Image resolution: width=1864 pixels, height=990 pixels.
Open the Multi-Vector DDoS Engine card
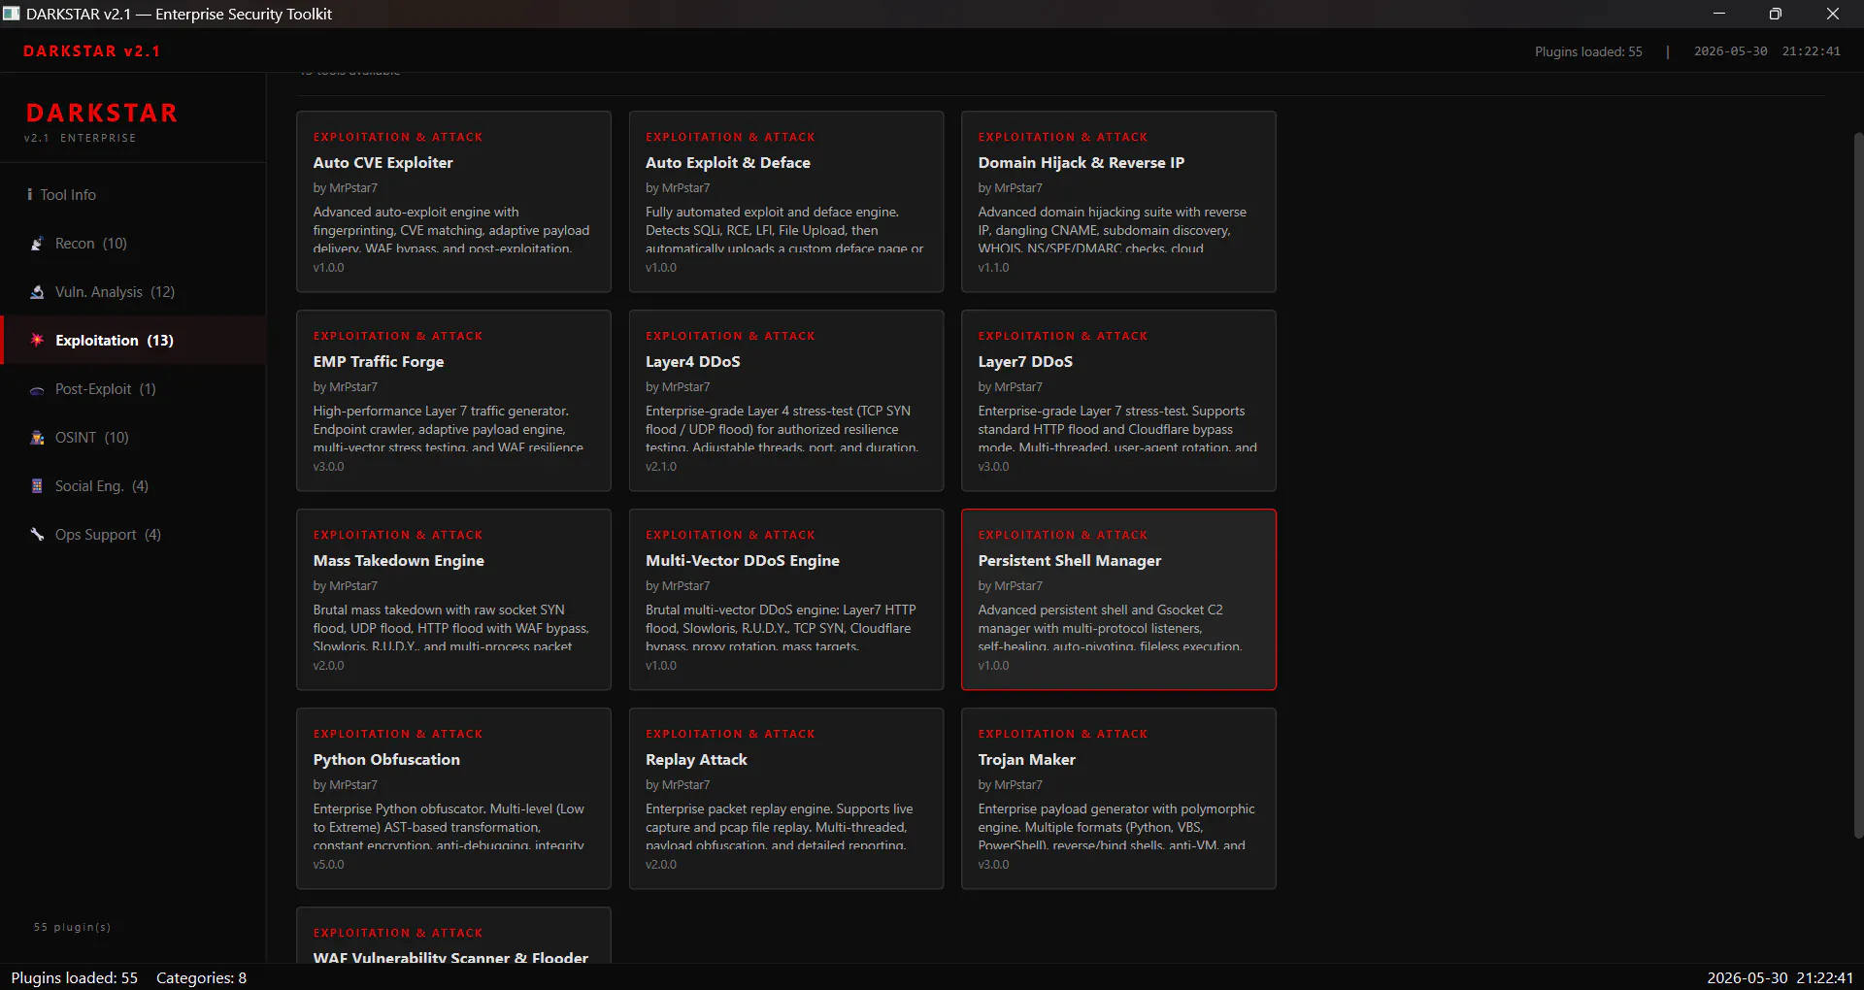[786, 600]
